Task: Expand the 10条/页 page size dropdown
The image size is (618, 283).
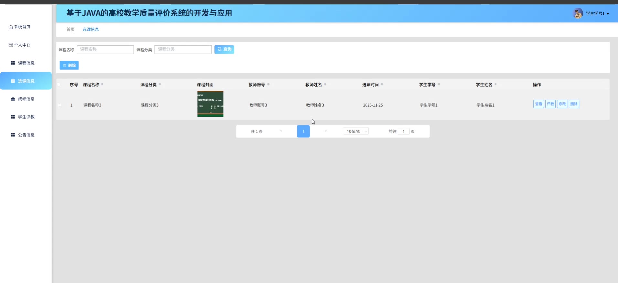Action: pyautogui.click(x=356, y=131)
